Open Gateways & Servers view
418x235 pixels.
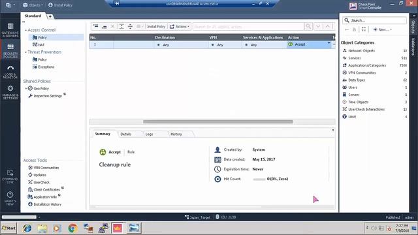pyautogui.click(x=10, y=30)
